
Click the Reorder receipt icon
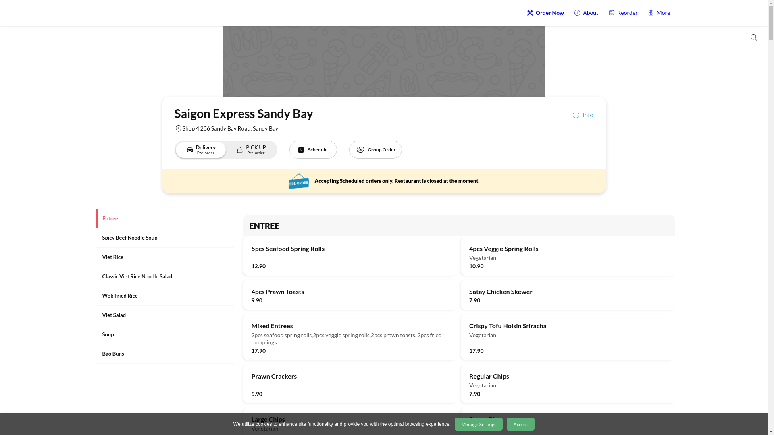tap(611, 13)
